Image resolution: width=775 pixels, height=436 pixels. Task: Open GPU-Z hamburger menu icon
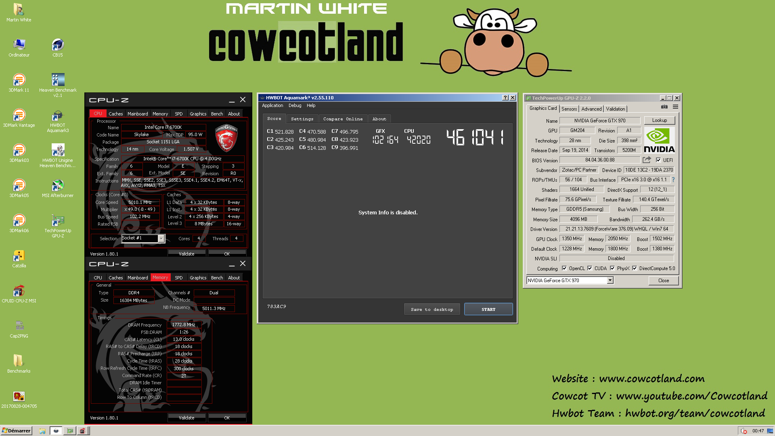pyautogui.click(x=675, y=107)
